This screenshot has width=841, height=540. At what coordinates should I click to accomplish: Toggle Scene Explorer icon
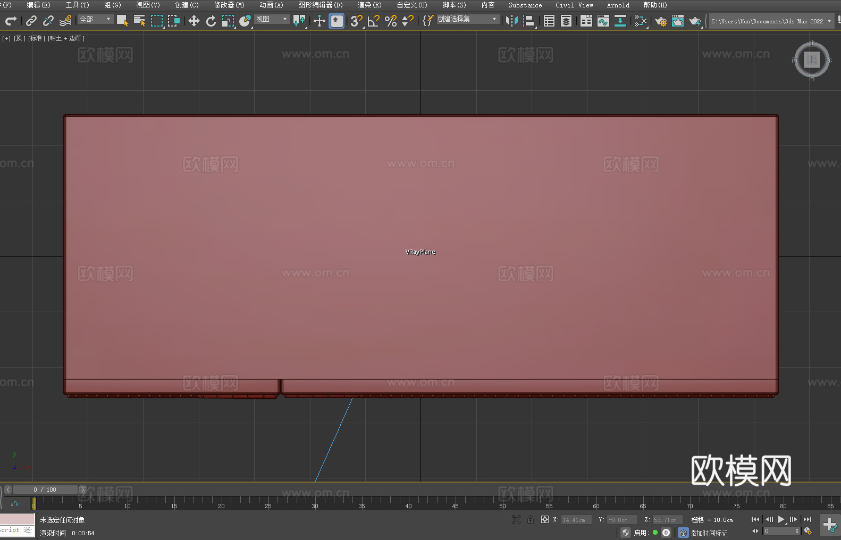pos(549,21)
